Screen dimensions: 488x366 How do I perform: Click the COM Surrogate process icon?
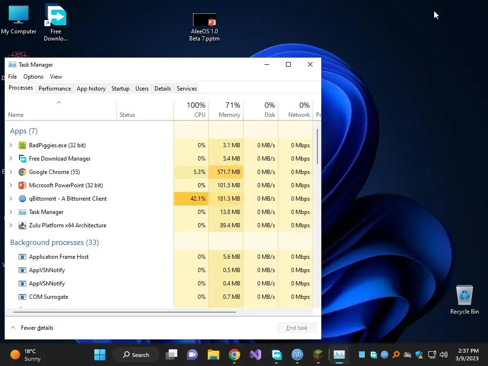click(x=22, y=297)
